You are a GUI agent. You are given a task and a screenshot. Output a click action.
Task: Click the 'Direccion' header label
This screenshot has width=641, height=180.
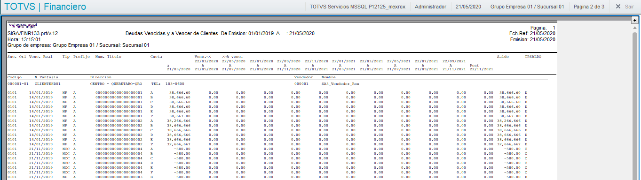click(101, 77)
